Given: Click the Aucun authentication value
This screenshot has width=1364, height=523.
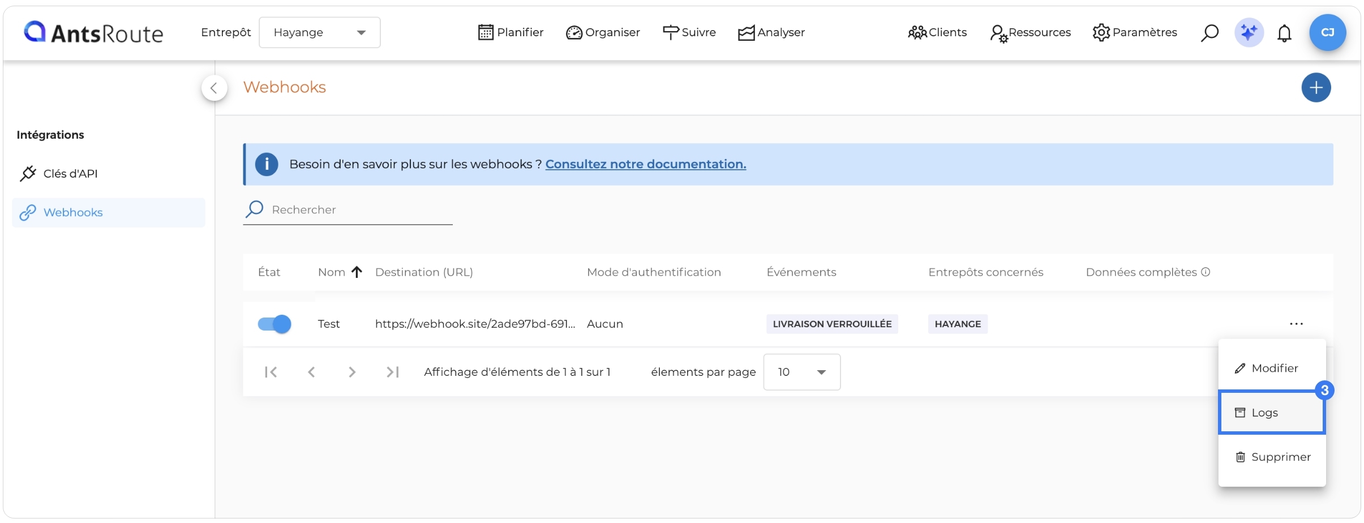Looking at the screenshot, I should [604, 324].
